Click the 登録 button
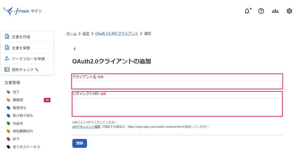This screenshot has height=150, width=297. tap(80, 143)
